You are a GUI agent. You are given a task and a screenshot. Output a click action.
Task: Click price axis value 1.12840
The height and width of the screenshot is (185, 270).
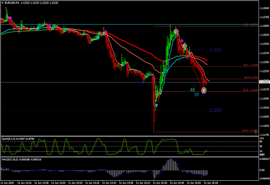(x=264, y=8)
